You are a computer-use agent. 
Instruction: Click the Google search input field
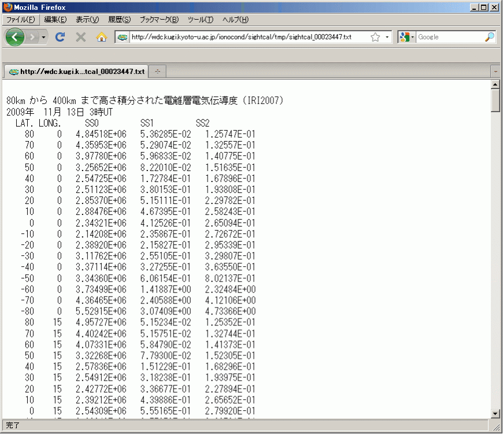(x=450, y=37)
